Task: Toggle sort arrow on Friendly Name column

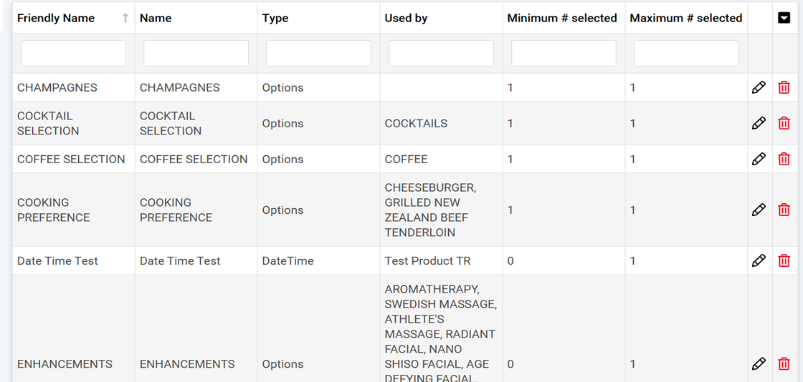Action: (125, 19)
